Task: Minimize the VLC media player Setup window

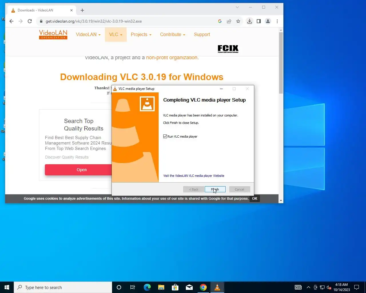Action: pos(221,89)
